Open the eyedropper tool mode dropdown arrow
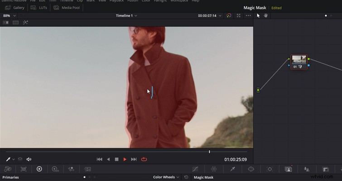This screenshot has width=342, height=181. point(14,159)
